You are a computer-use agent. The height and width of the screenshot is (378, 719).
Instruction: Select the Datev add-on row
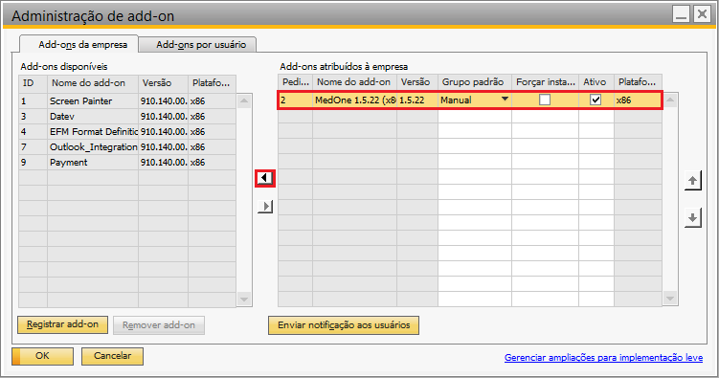point(127,117)
